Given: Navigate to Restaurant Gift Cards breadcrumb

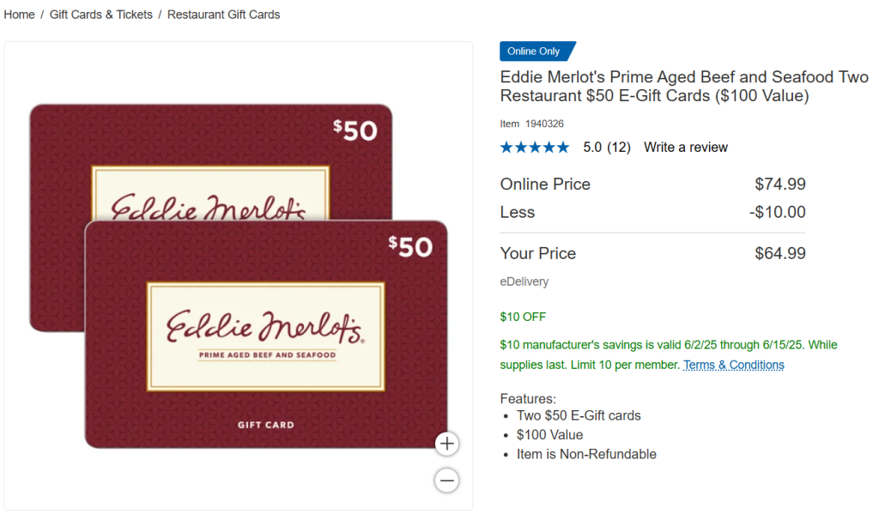Looking at the screenshot, I should pos(223,15).
